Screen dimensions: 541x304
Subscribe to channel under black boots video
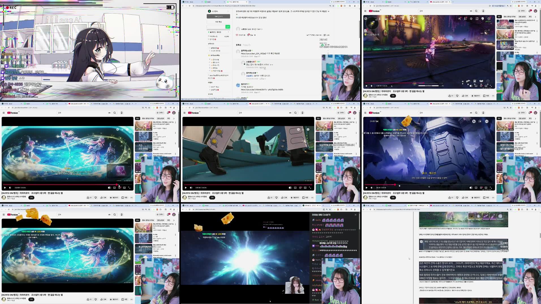[212, 198]
